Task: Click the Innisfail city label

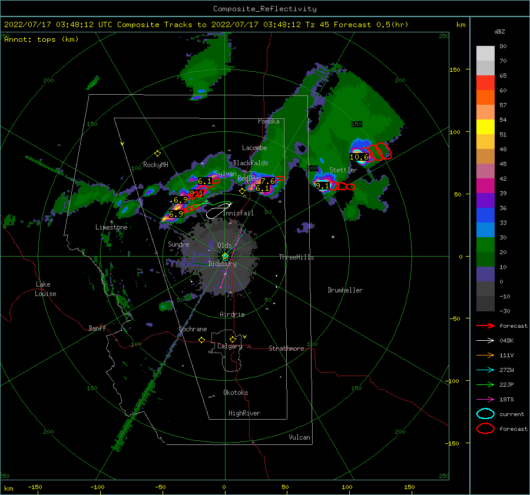Action: click(238, 213)
